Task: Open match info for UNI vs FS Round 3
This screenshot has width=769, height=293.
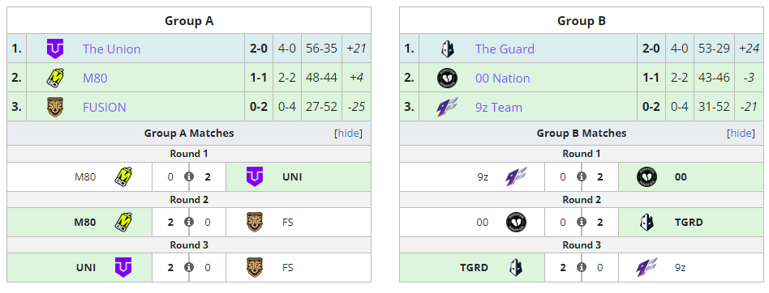Action: click(x=189, y=268)
